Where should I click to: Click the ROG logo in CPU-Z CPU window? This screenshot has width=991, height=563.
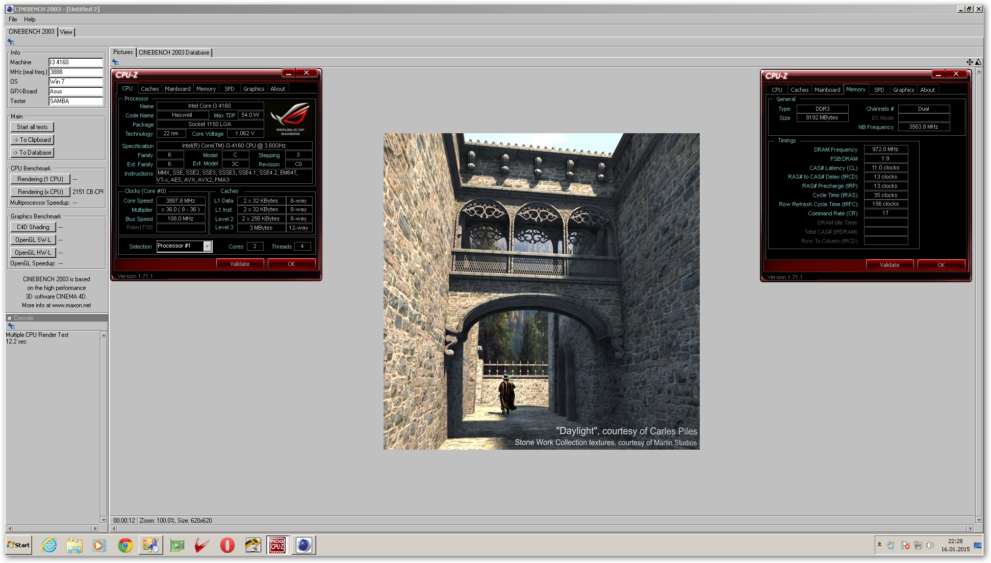290,118
